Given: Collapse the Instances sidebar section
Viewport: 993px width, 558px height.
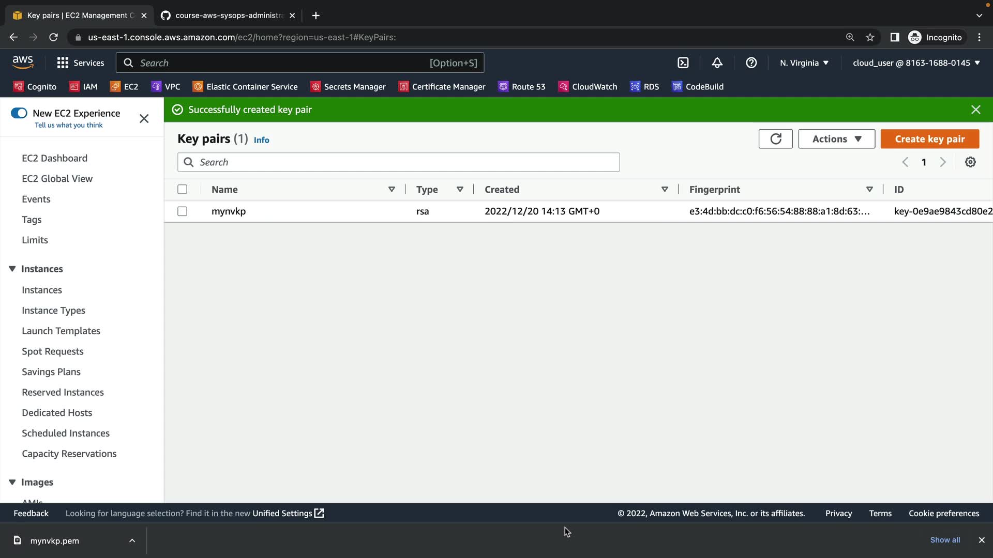Looking at the screenshot, I should point(12,269).
